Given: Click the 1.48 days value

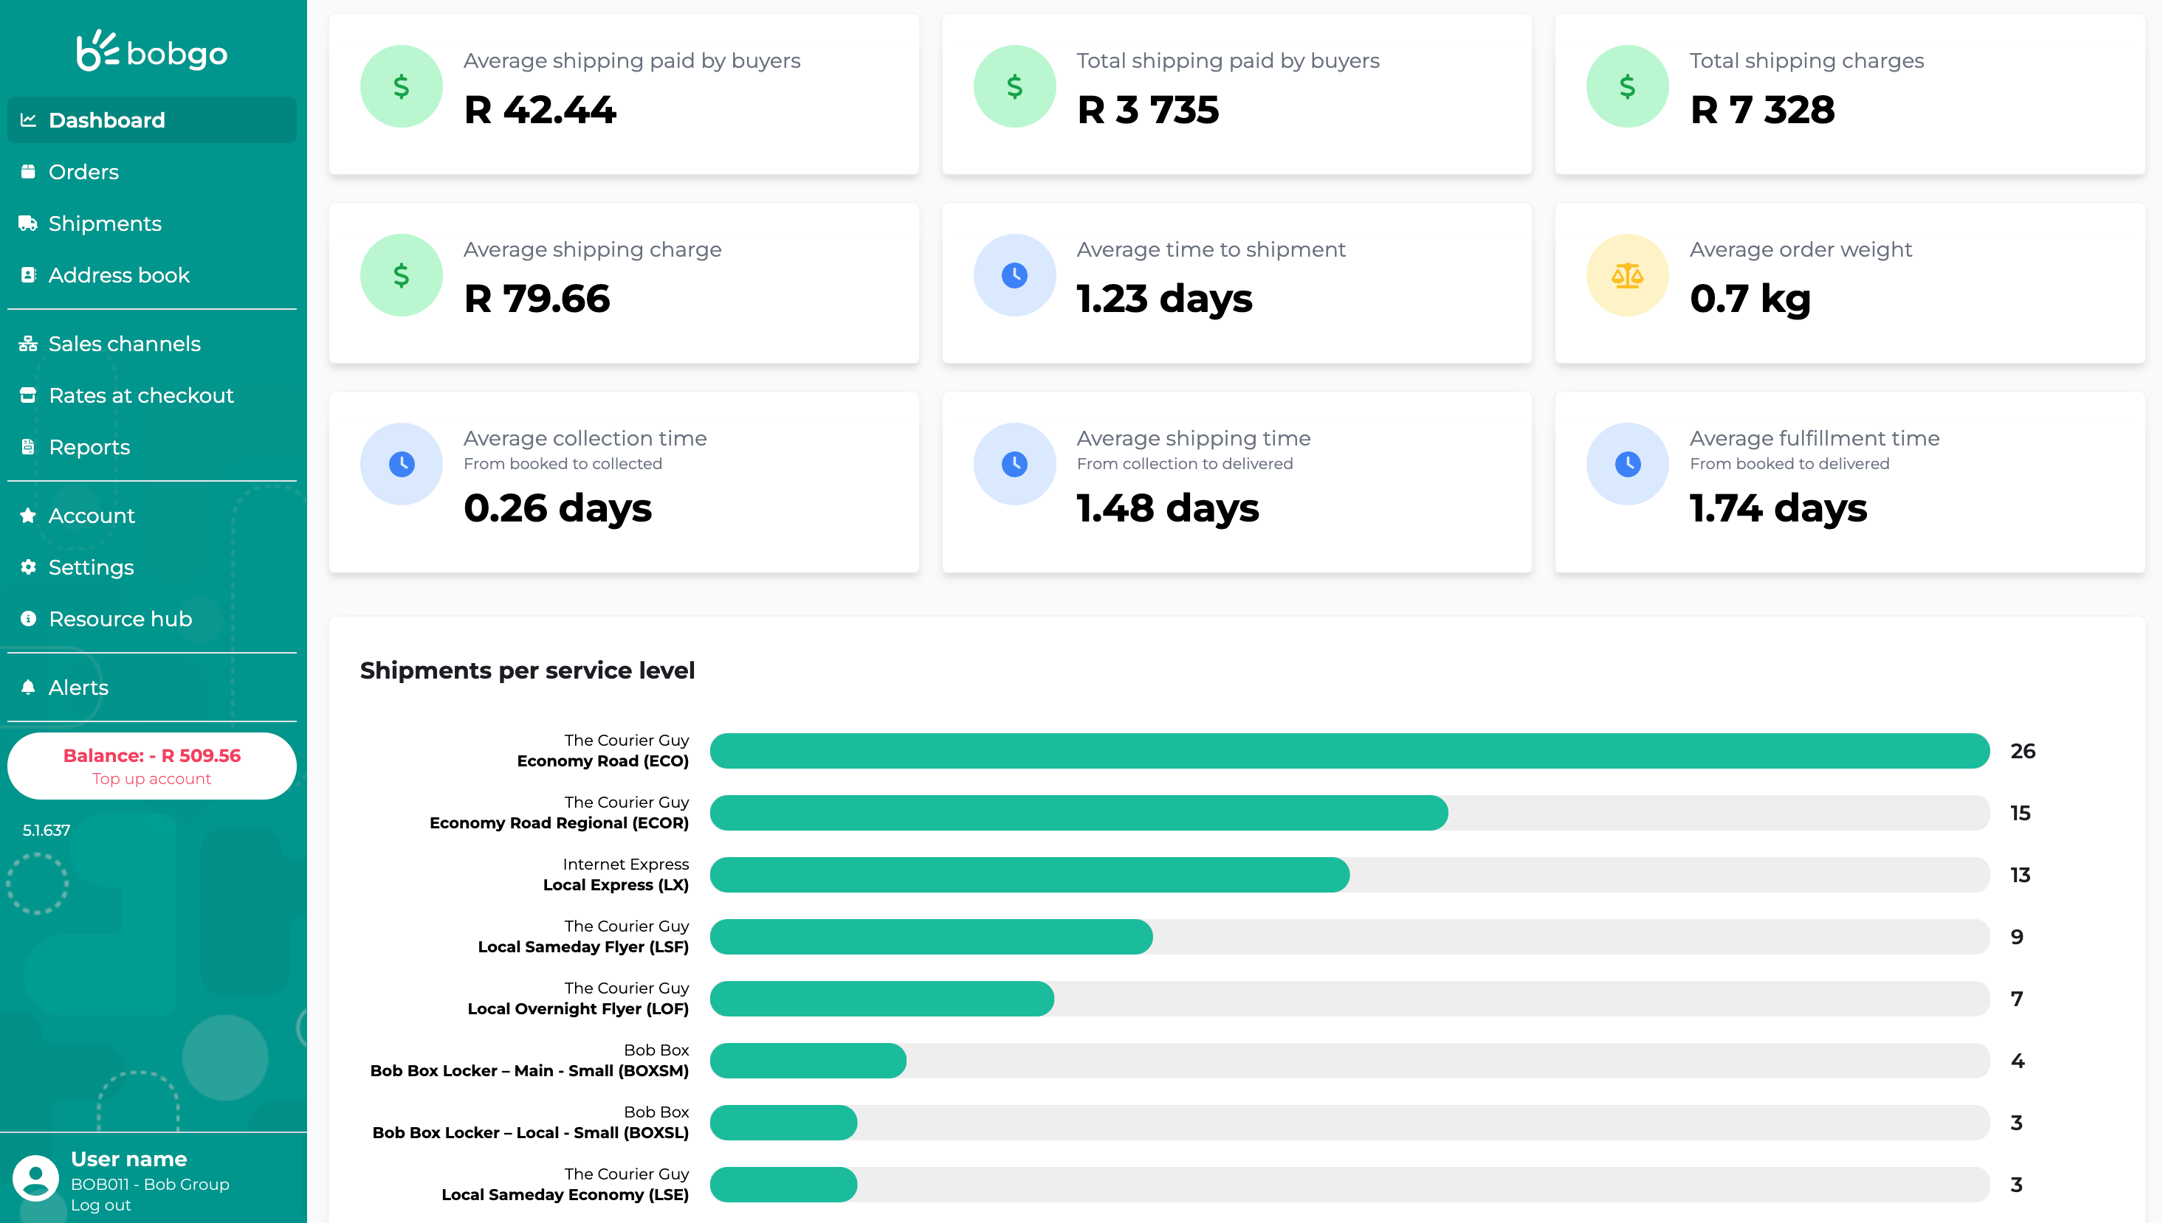Looking at the screenshot, I should tap(1168, 508).
